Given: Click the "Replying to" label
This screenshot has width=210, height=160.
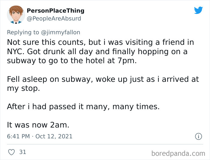Looking at the screenshot, I should (x=23, y=32).
